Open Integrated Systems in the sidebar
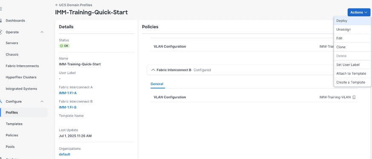372x159 pixels. (x=21, y=89)
